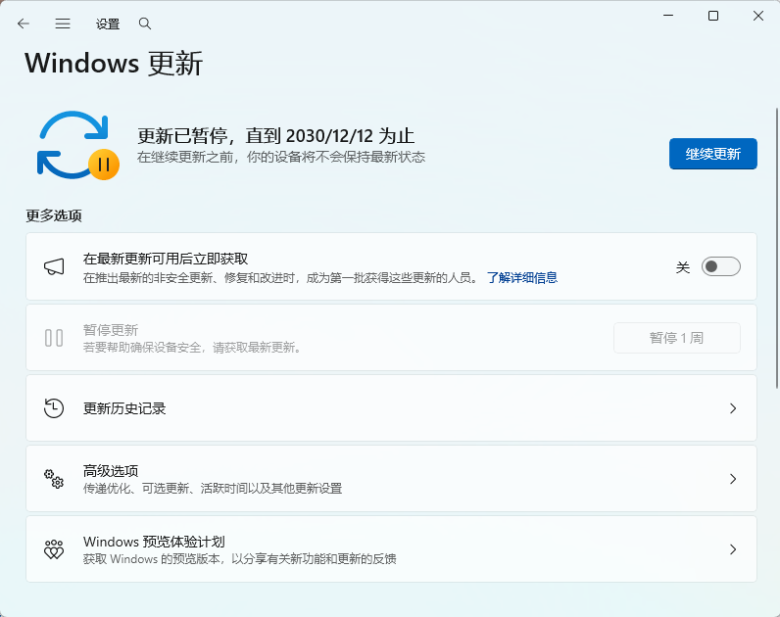Click the back arrow icon
This screenshot has width=780, height=617.
tap(24, 24)
